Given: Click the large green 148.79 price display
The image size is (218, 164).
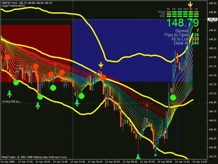Looking at the screenshot, I should (183, 23).
